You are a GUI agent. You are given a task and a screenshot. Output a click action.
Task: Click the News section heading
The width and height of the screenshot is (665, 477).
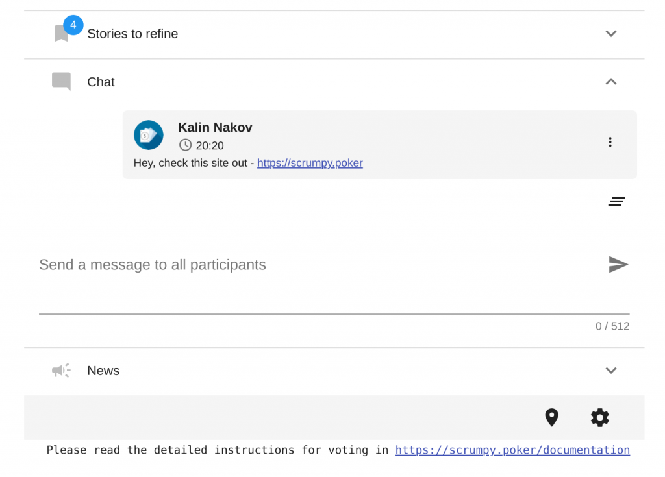pyautogui.click(x=103, y=371)
